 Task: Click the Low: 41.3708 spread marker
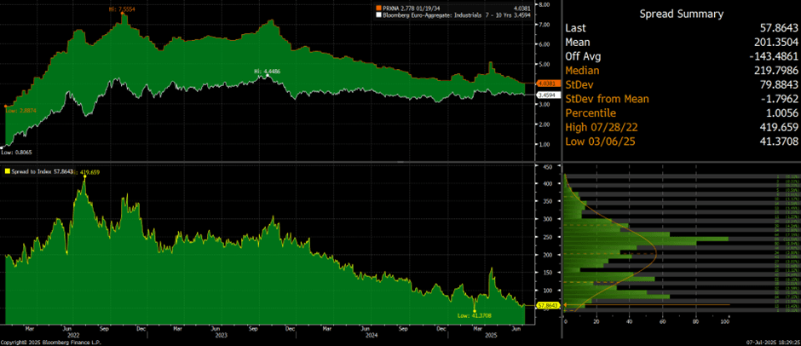(473, 315)
